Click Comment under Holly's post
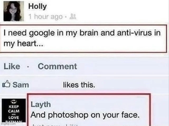The width and height of the screenshot is (169, 126). [58, 66]
